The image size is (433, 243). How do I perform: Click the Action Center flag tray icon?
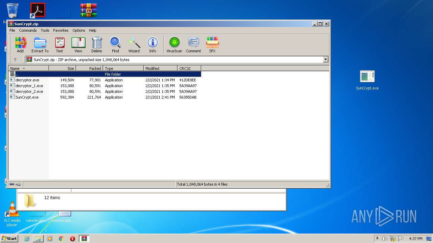pos(401,239)
